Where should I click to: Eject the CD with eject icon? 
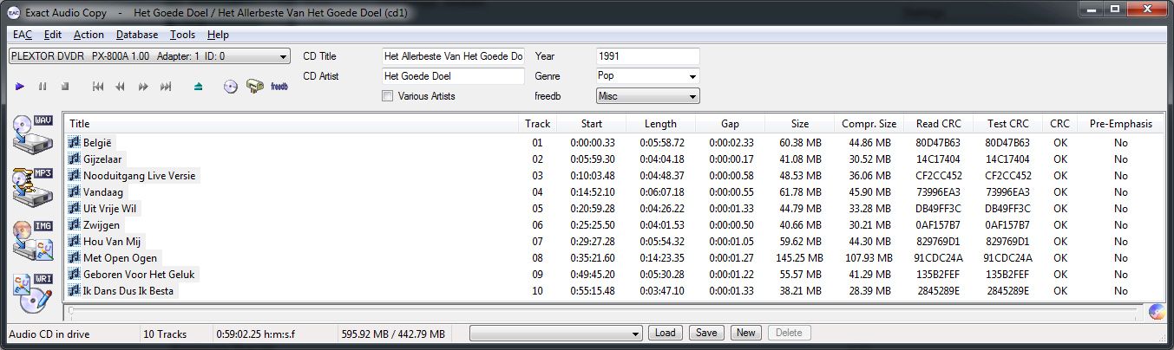(x=199, y=87)
